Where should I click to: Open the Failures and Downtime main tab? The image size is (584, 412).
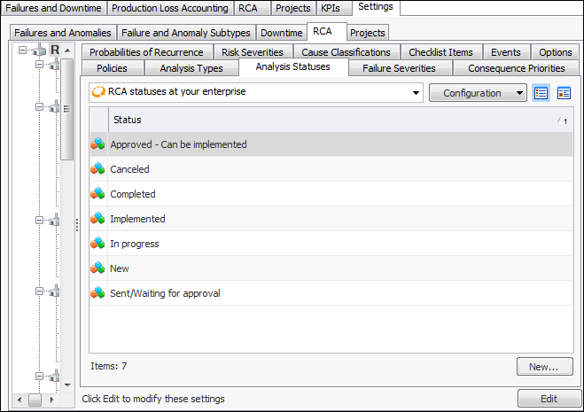(54, 8)
